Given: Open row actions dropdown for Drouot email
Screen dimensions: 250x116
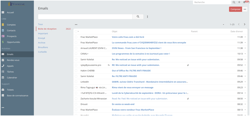Looking at the screenshot, I should [245, 104].
